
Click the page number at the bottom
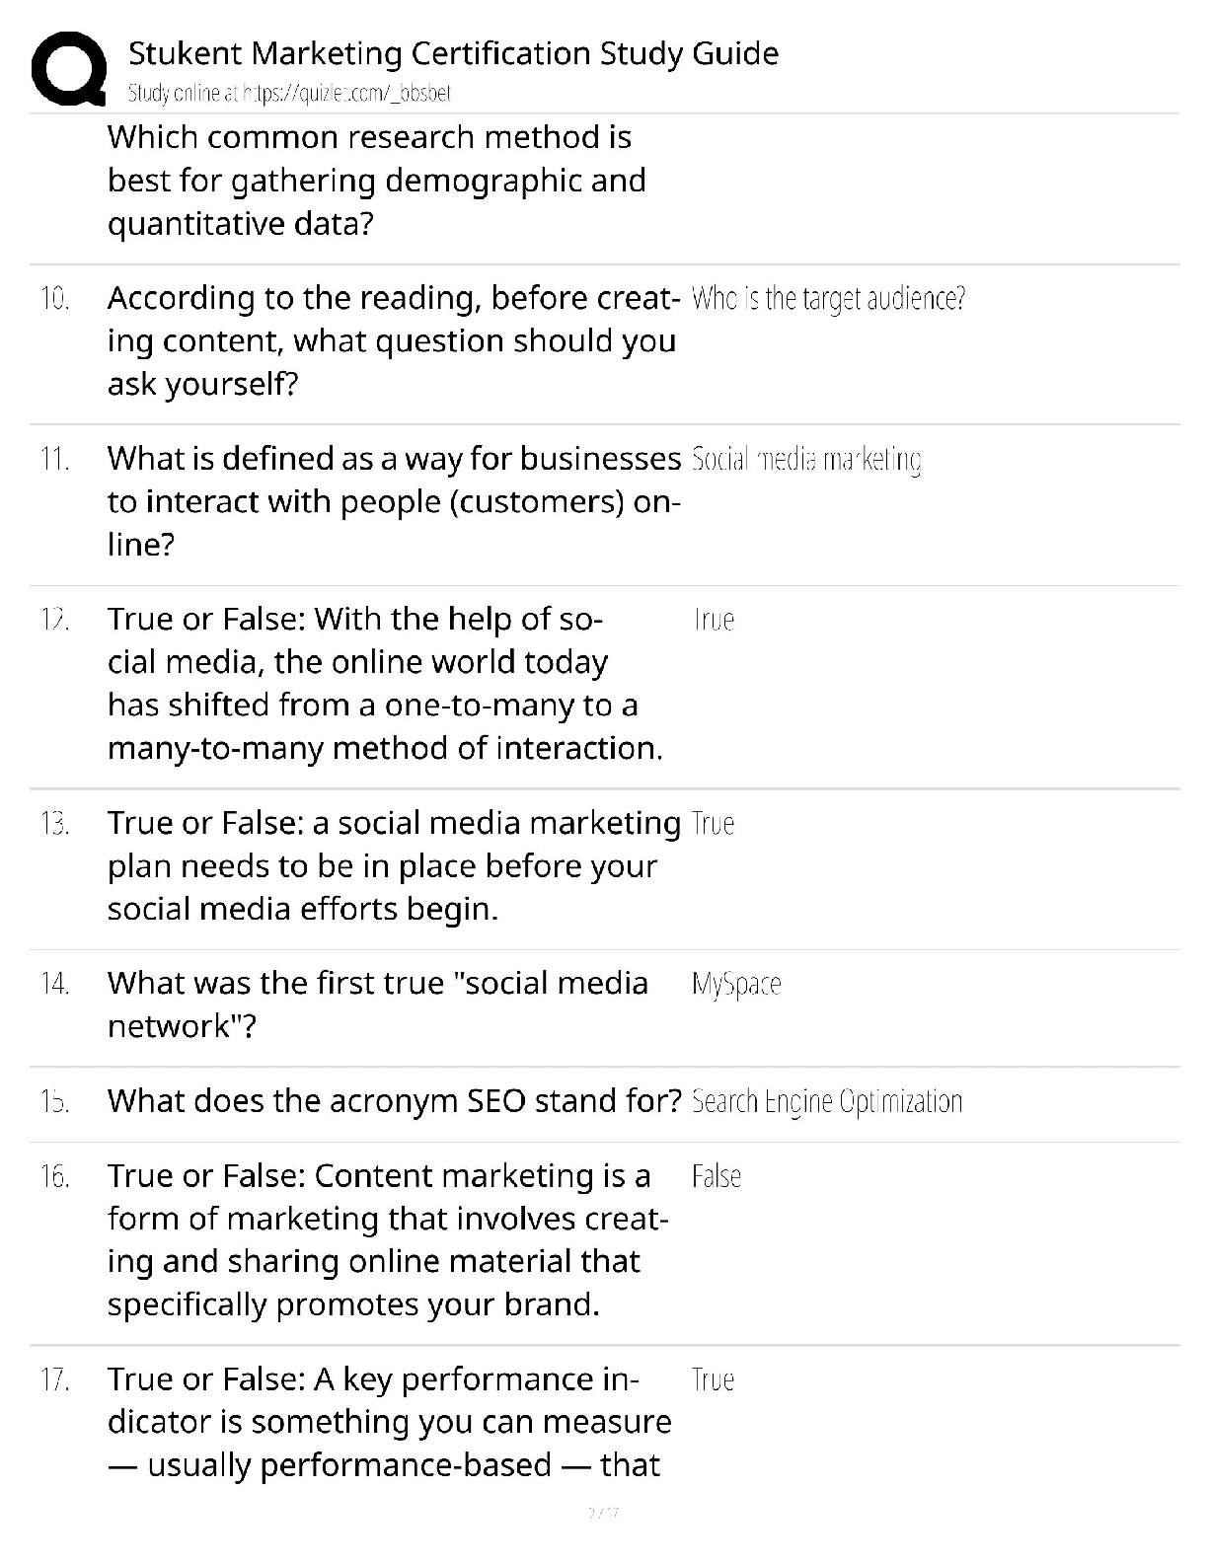(602, 1512)
